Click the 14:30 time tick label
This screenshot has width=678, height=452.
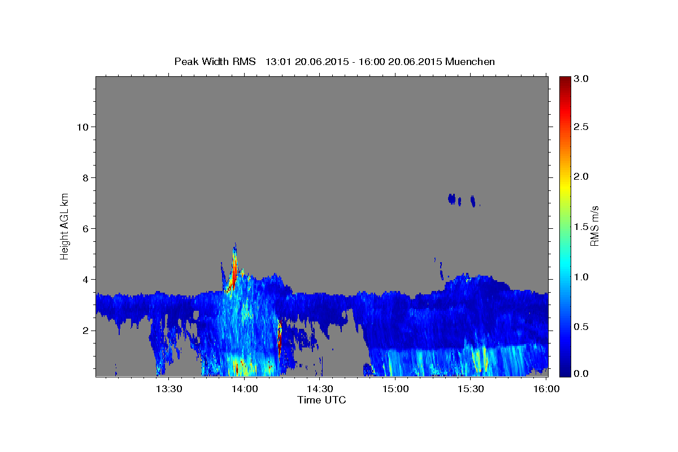[x=319, y=389]
